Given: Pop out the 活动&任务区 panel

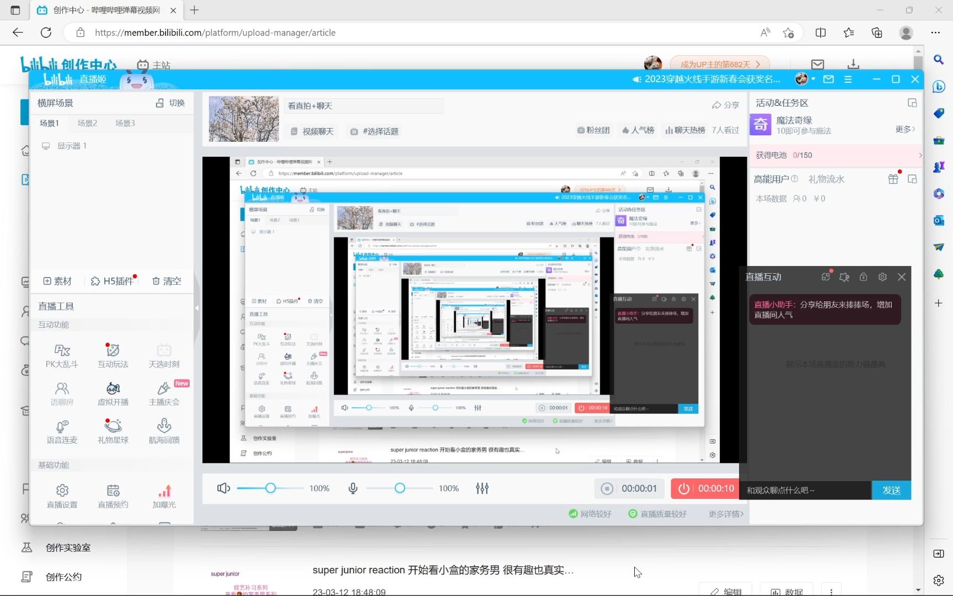Looking at the screenshot, I should 912,103.
